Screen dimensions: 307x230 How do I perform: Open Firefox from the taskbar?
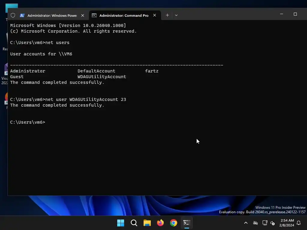160,223
